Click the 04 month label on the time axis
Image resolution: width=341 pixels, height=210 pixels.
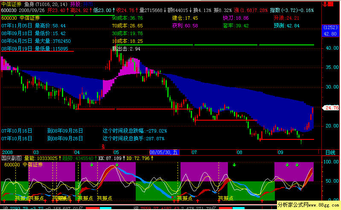coord(77,152)
